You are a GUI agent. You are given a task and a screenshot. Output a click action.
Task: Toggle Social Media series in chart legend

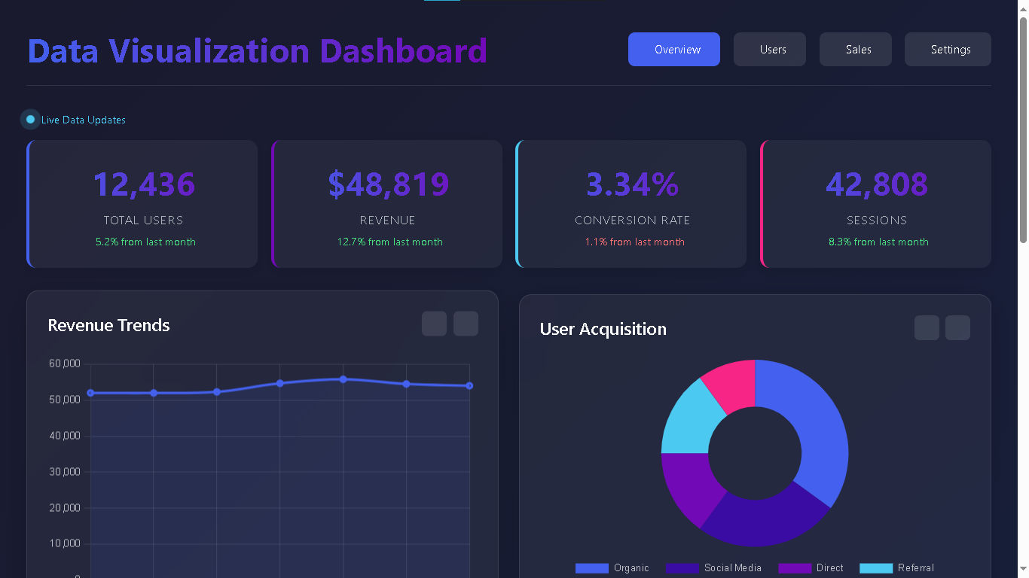pyautogui.click(x=713, y=568)
